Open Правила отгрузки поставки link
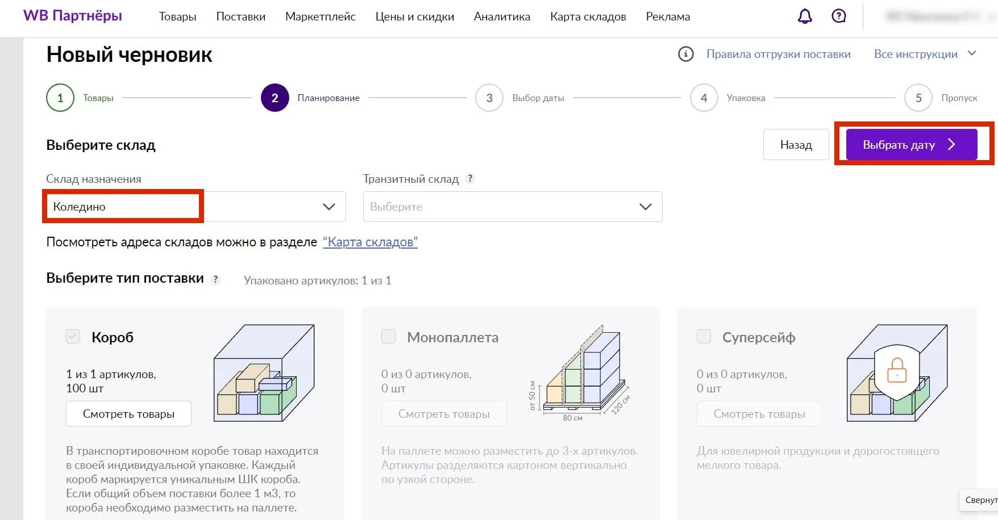The image size is (998, 520). click(x=779, y=54)
